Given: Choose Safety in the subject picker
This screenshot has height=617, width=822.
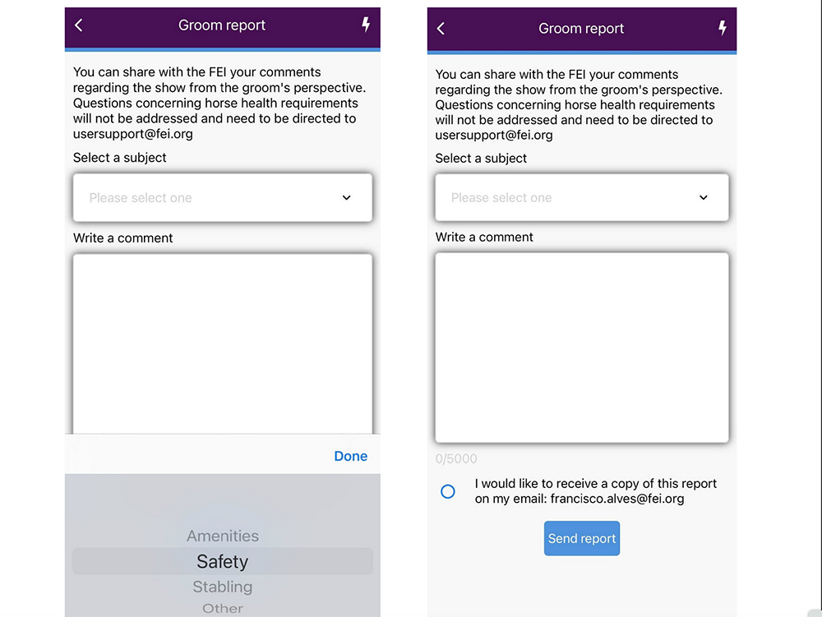Looking at the screenshot, I should (x=222, y=561).
